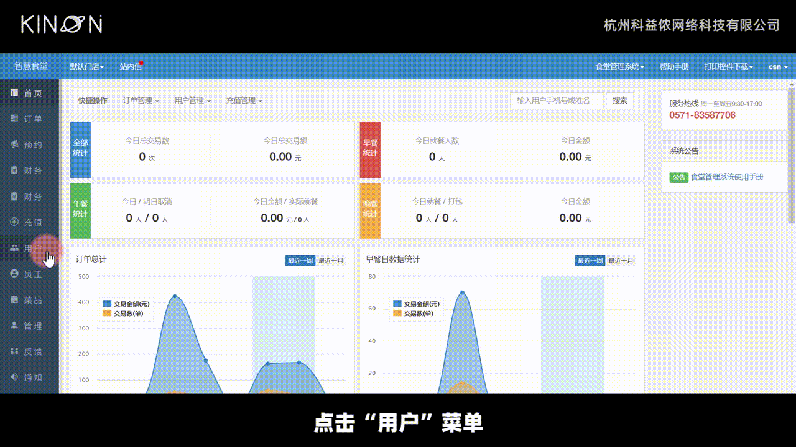Screen dimensions: 796x447
Task: Click the 搜索 search button
Action: [x=620, y=101]
